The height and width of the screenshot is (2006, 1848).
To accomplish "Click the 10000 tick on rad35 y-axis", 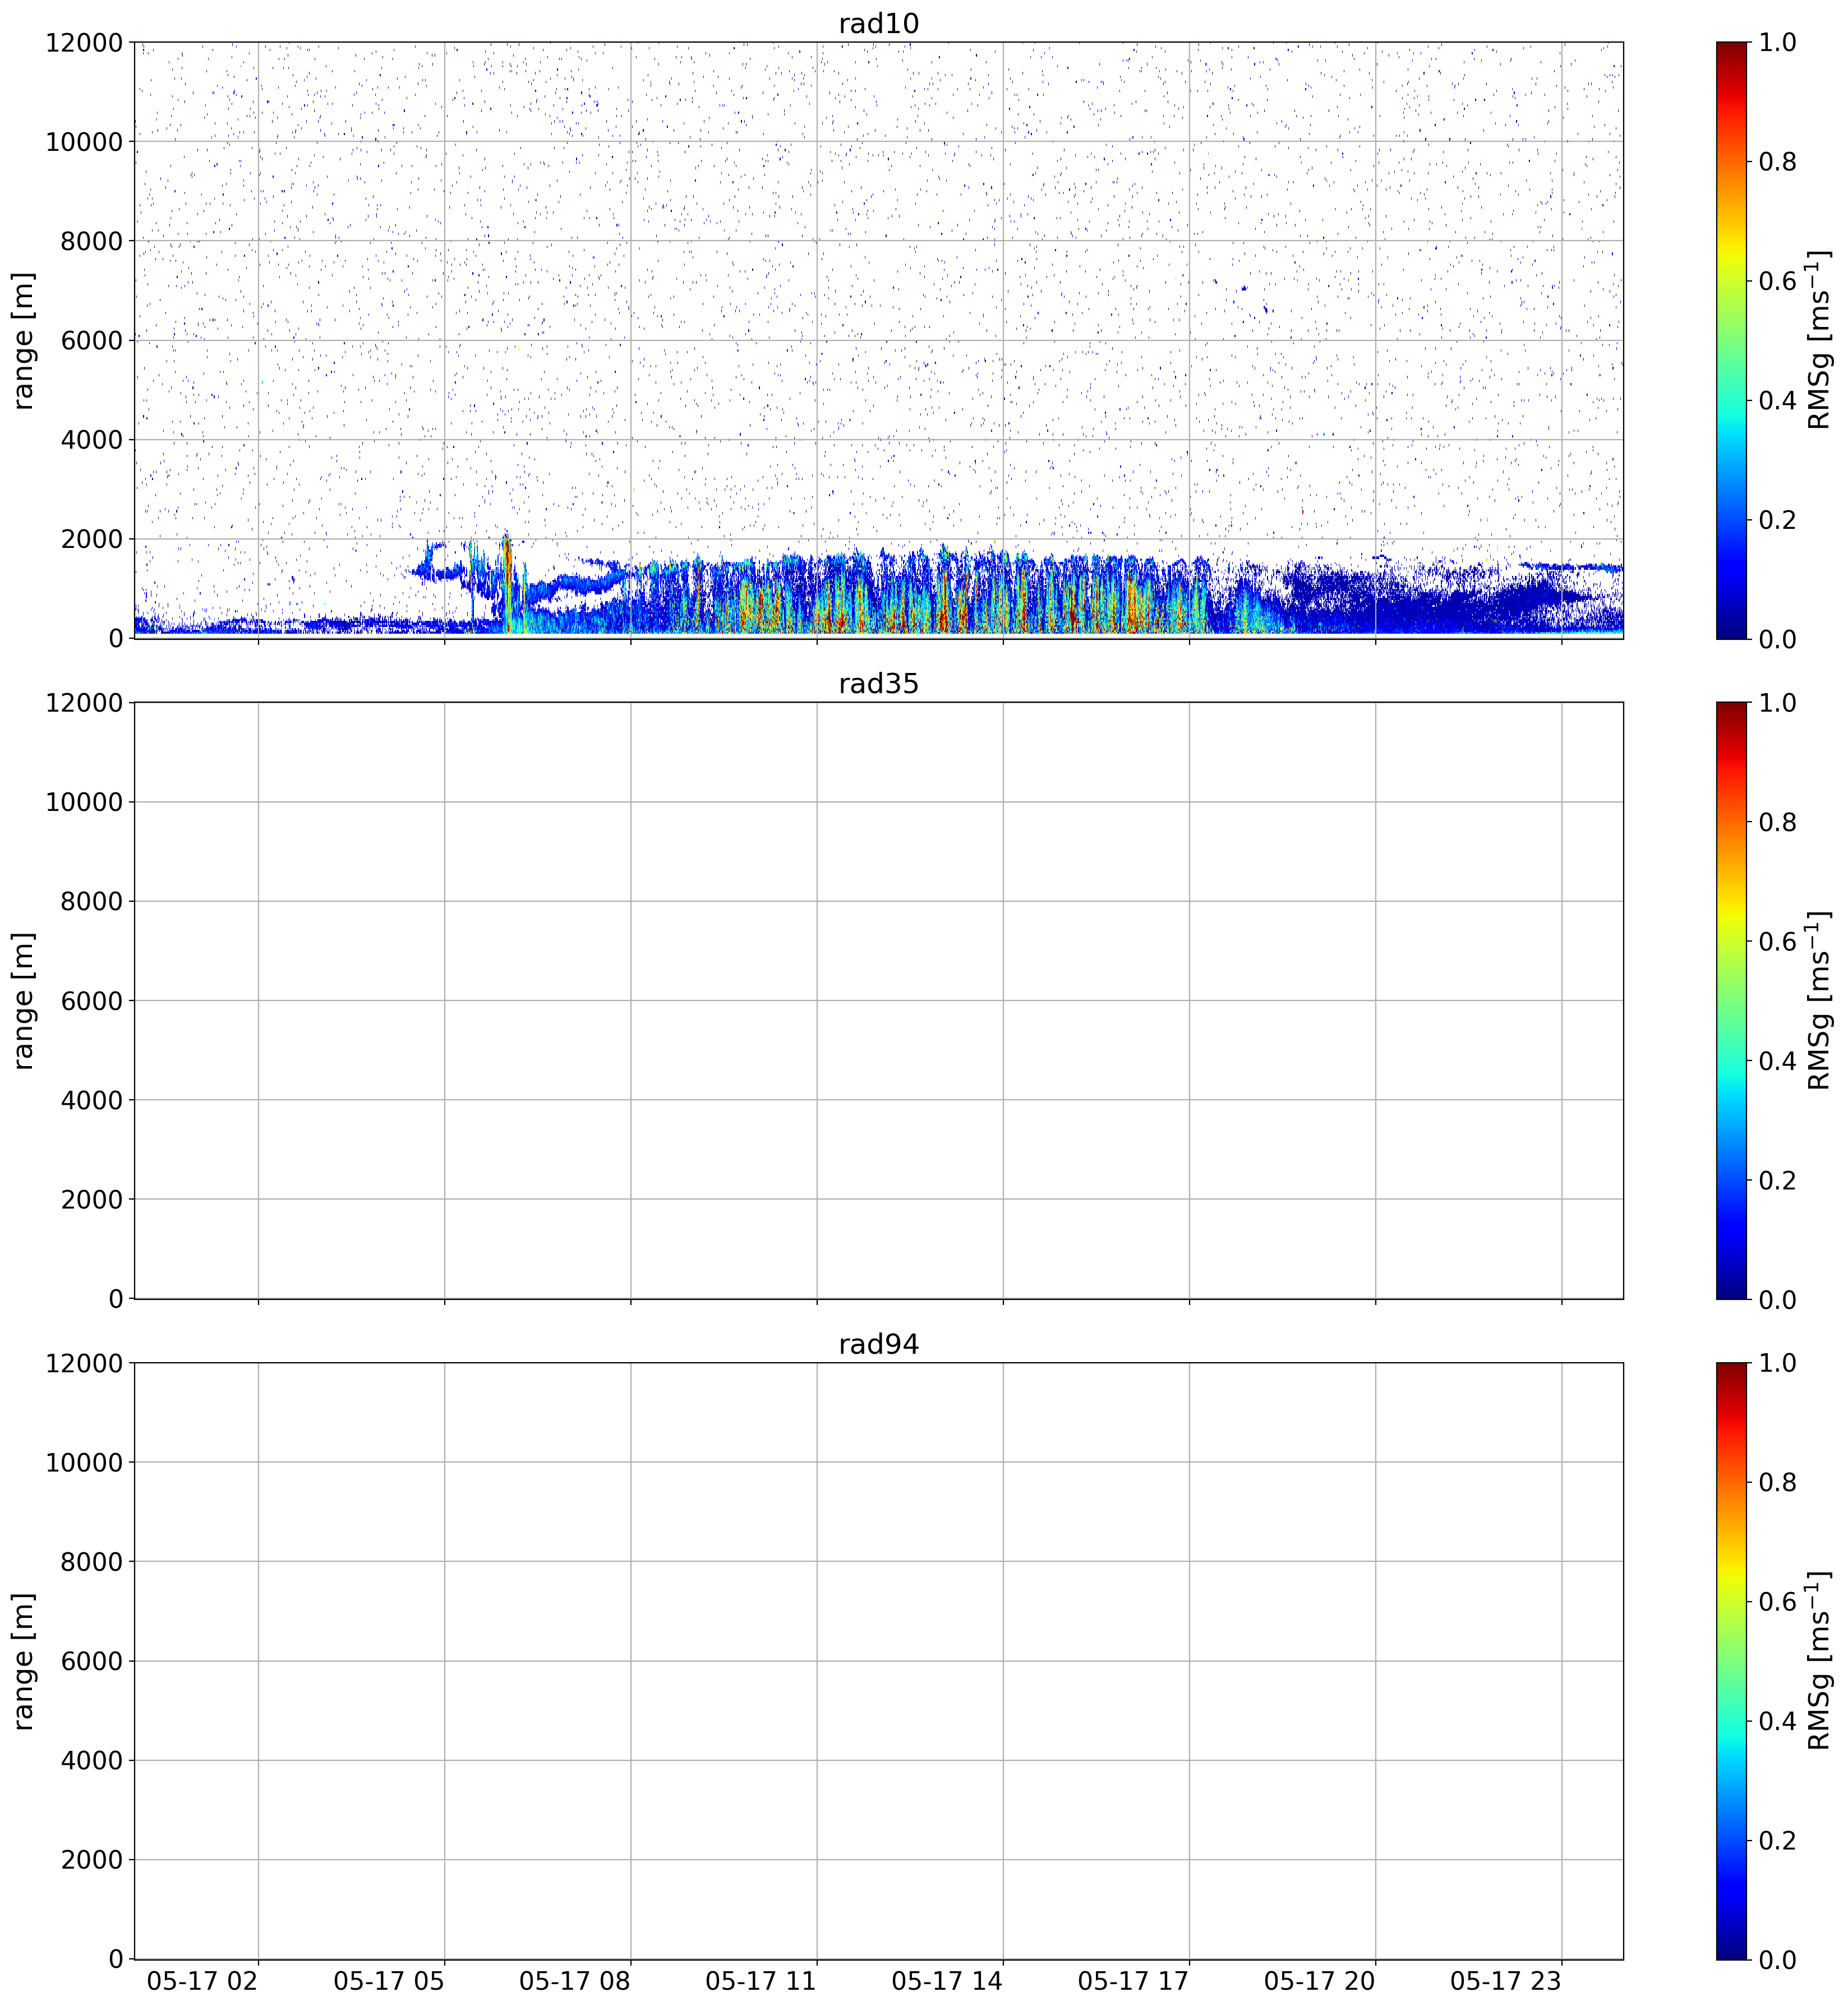I will click(x=84, y=802).
